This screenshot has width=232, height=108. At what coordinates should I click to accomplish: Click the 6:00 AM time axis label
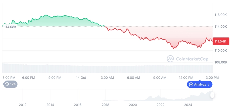134,78
